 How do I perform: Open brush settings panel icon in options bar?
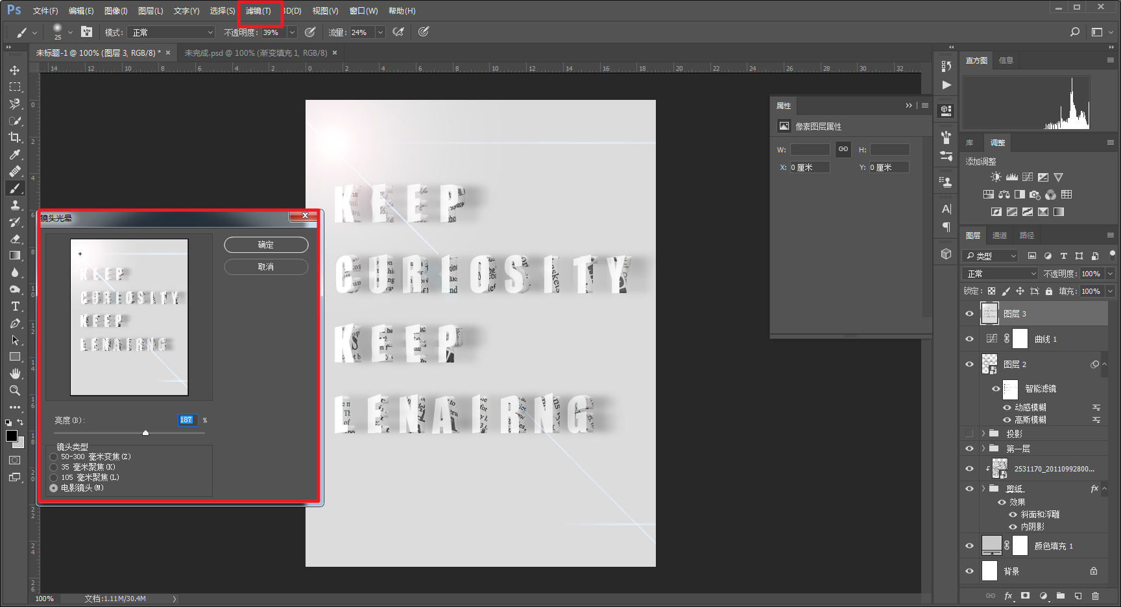tap(86, 32)
